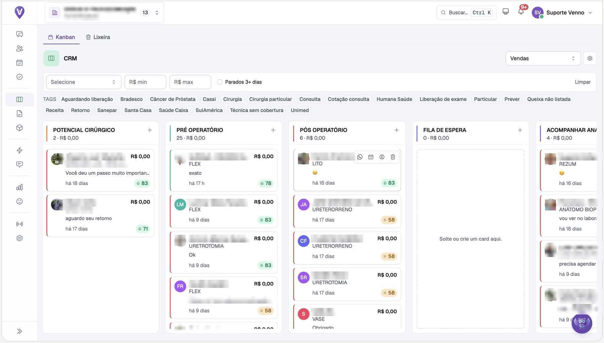Click trash icon on LITO card

393,157
